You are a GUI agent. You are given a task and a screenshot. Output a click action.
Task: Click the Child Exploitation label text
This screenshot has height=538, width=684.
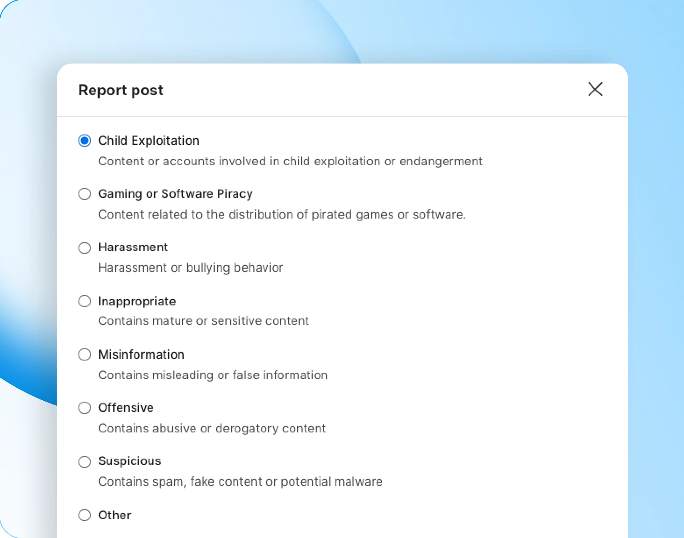pos(149,141)
